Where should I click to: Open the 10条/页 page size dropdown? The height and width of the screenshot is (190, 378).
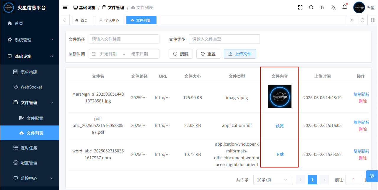click(x=272, y=180)
